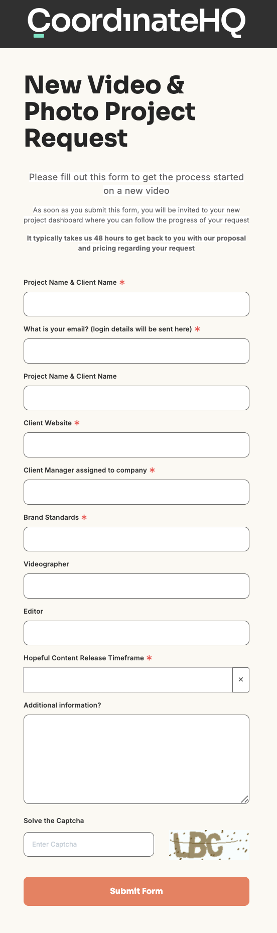Image resolution: width=277 pixels, height=933 pixels.
Task: Select the Enter Captcha input box
Action: [89, 844]
